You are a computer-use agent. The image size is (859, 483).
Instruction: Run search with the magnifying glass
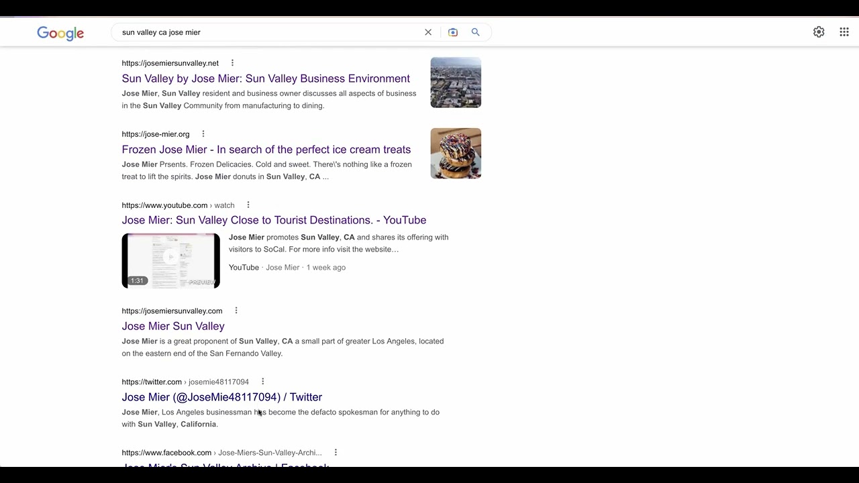point(476,32)
